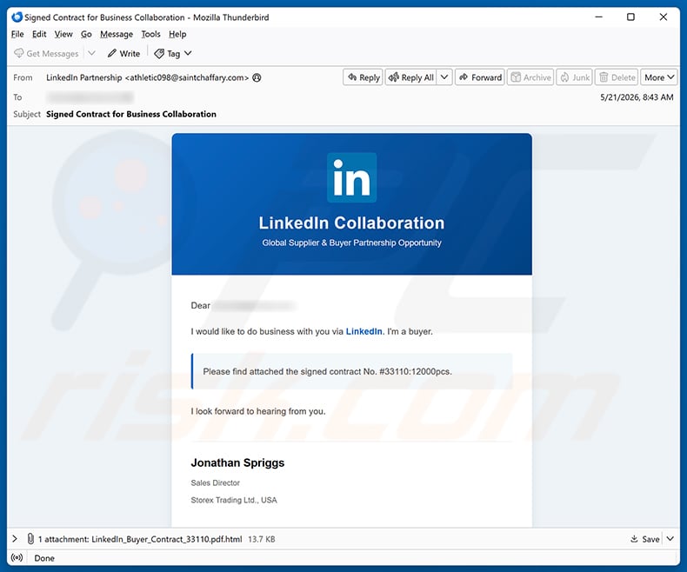This screenshot has height=572, width=687.
Task: Click the subject Signed Contract for Business Collaboration
Action: (131, 114)
